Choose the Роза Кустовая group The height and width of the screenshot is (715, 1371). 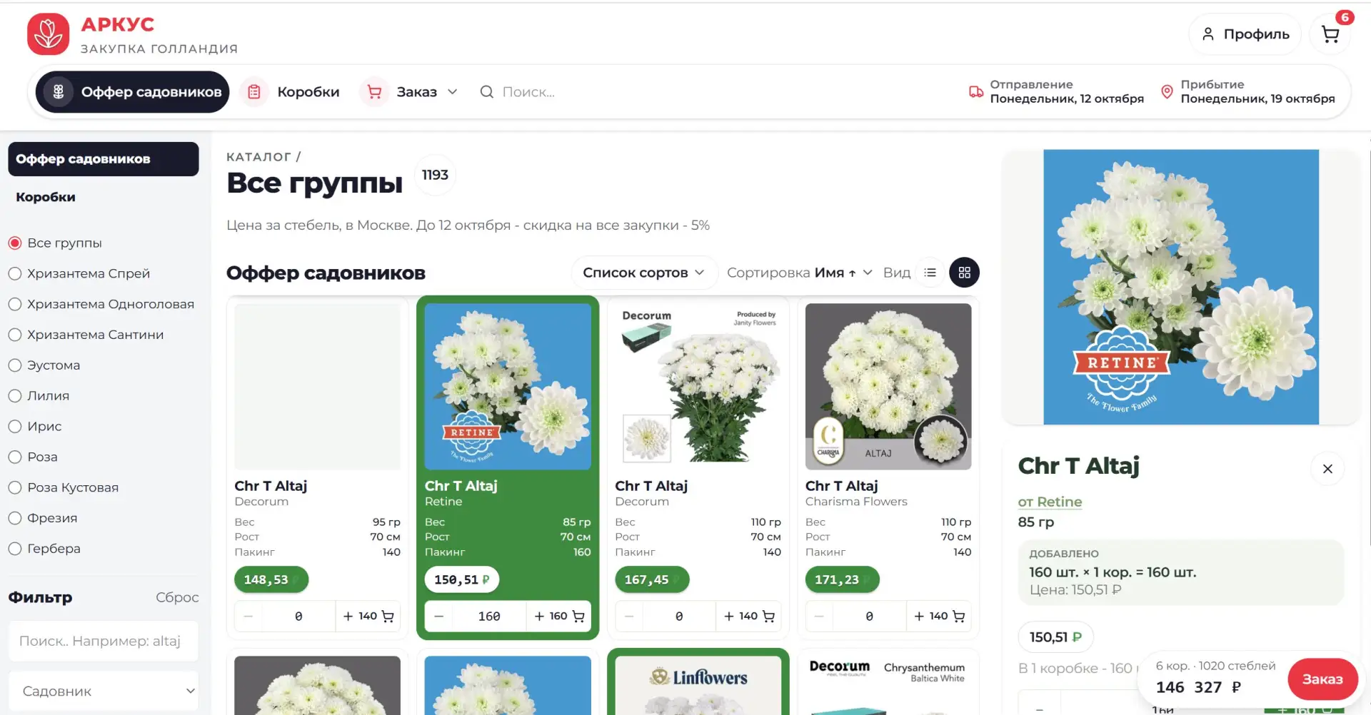63,488
